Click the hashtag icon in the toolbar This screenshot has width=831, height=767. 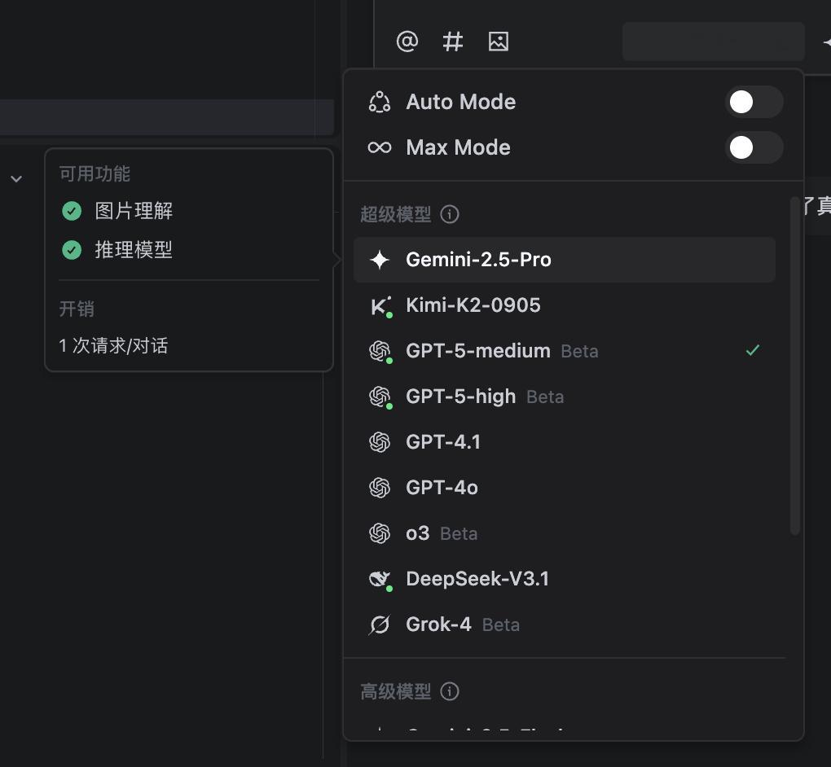pos(453,42)
